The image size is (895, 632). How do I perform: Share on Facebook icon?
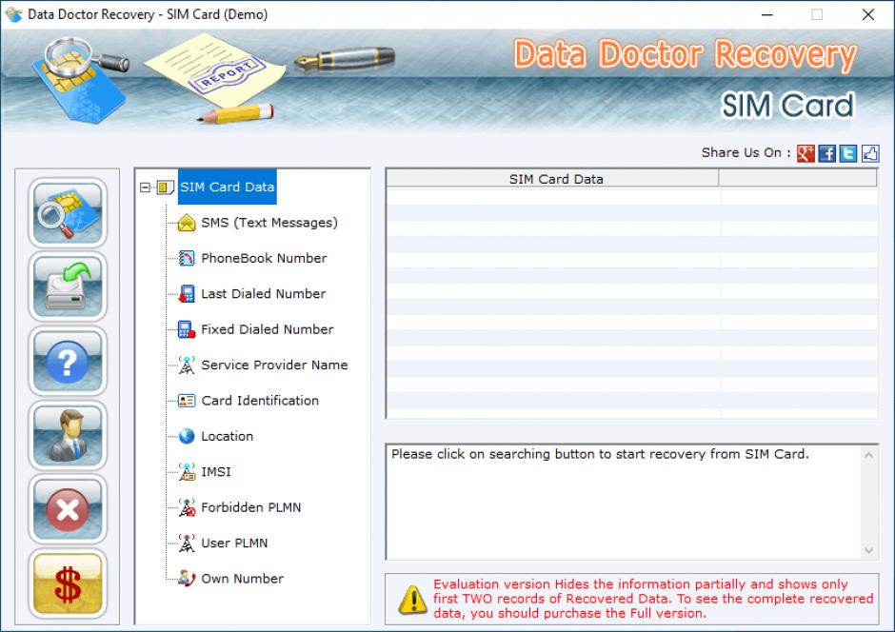click(827, 153)
